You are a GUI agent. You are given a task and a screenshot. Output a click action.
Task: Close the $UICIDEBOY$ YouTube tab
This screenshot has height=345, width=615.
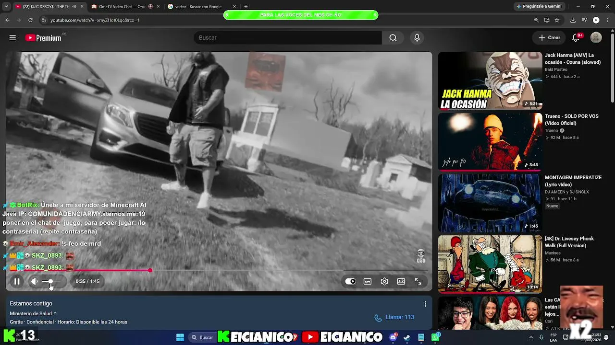[x=82, y=7]
